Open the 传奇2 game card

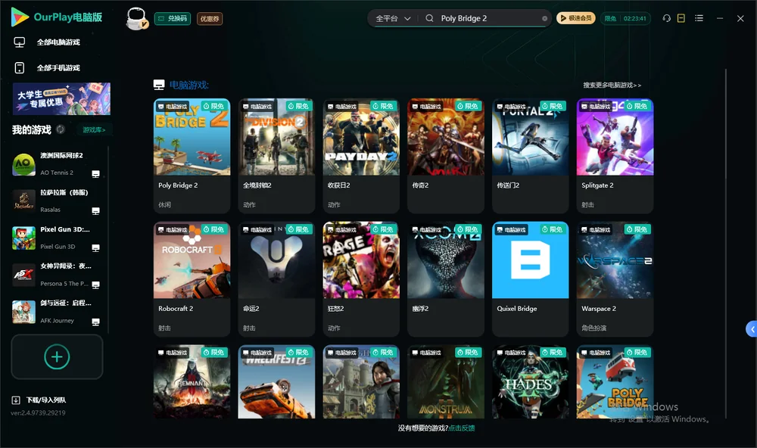tap(446, 156)
